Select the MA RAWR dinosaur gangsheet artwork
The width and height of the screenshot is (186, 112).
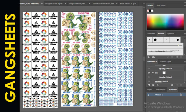coord(79,59)
